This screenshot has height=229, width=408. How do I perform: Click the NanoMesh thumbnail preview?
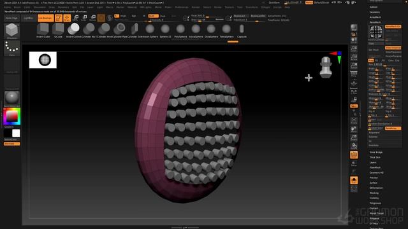pyautogui.click(x=376, y=32)
